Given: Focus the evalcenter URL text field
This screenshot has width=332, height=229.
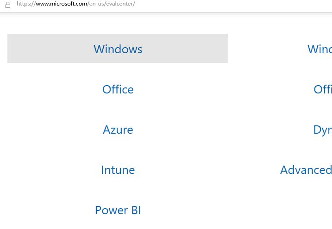Looking at the screenshot, I should 76,4.
